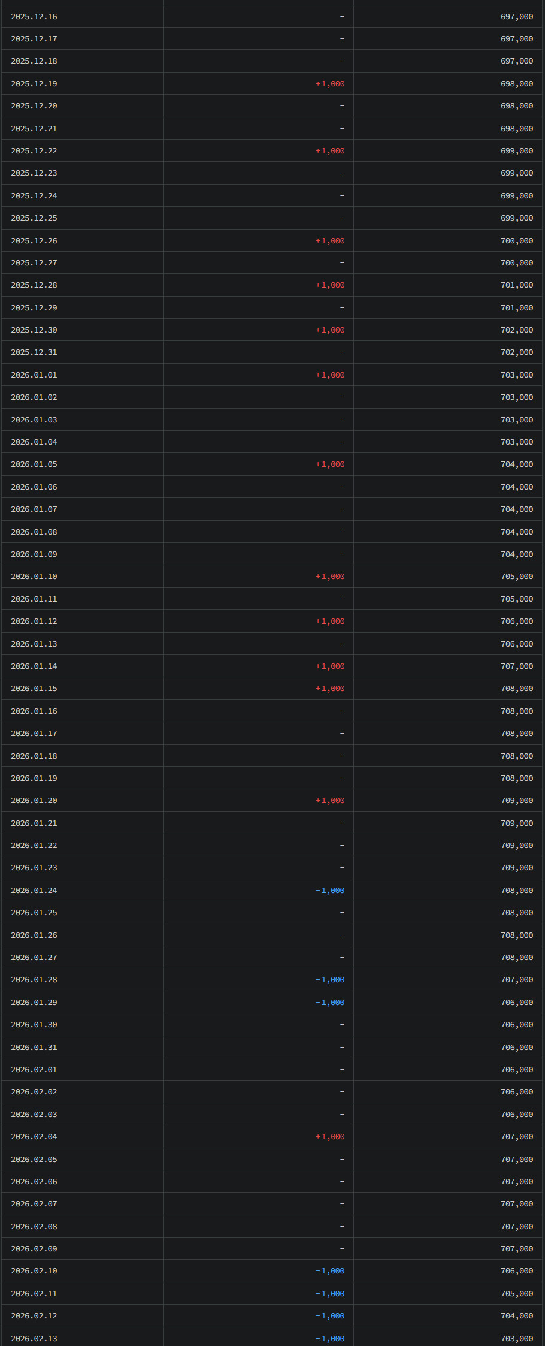Select the 2026.02.10 date cell

coord(34,1271)
